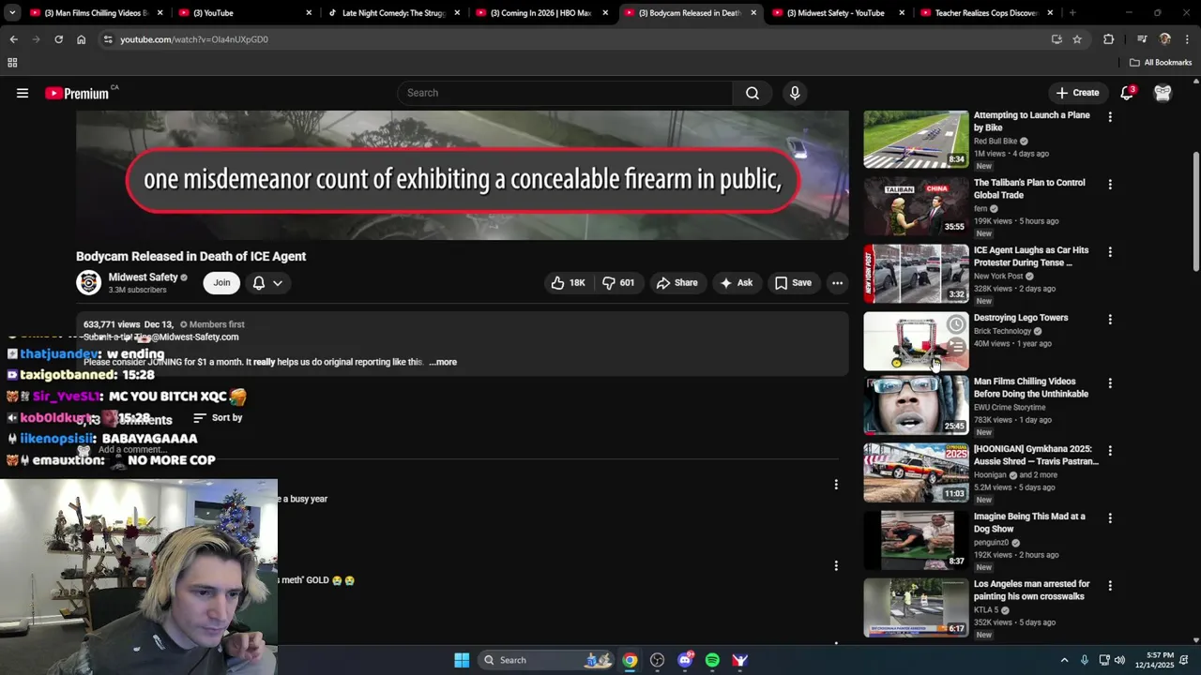This screenshot has width=1201, height=675.
Task: Click the YouTube Premium logo
Action: 77,93
